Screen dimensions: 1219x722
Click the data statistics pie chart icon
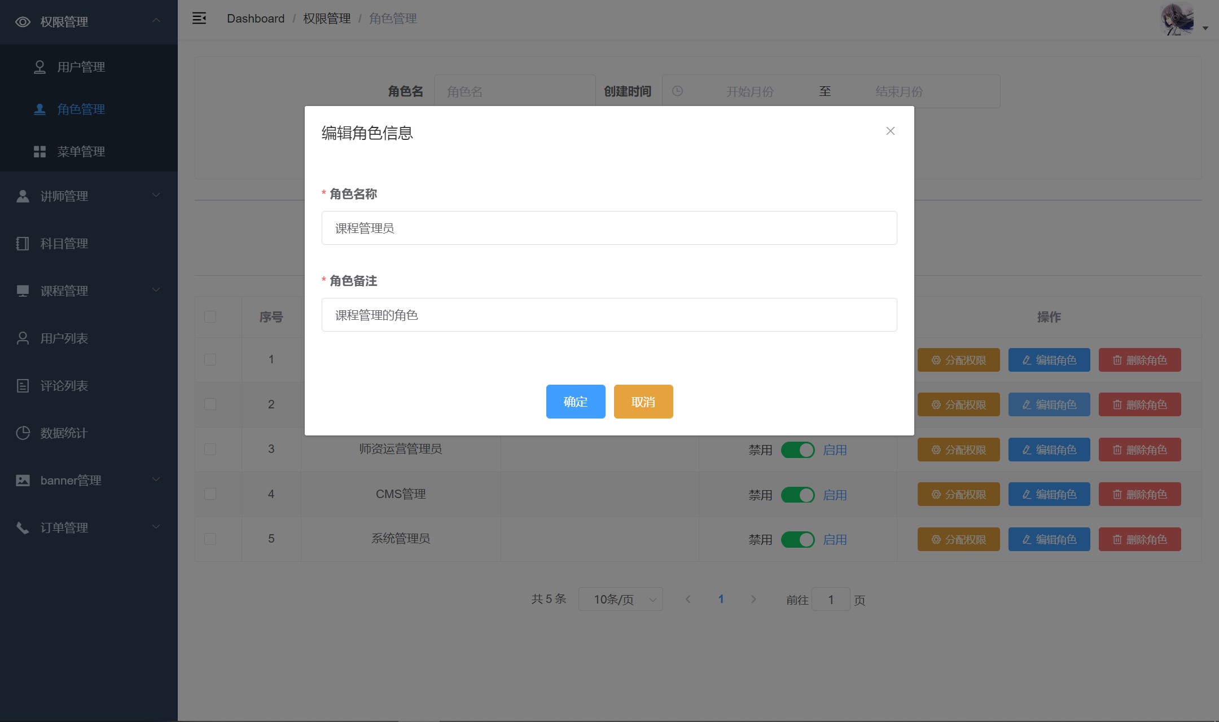pyautogui.click(x=23, y=433)
